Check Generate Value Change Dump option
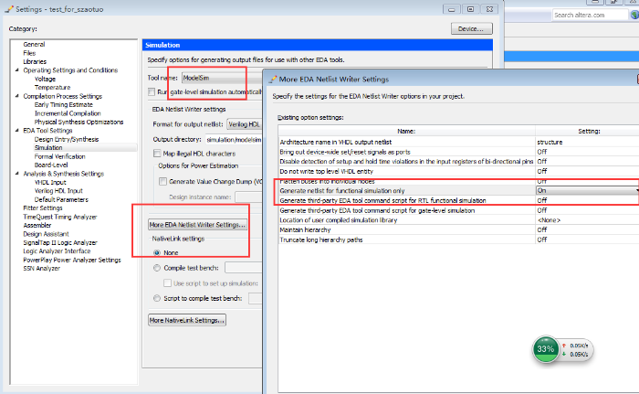This screenshot has width=639, height=394. pyautogui.click(x=163, y=181)
